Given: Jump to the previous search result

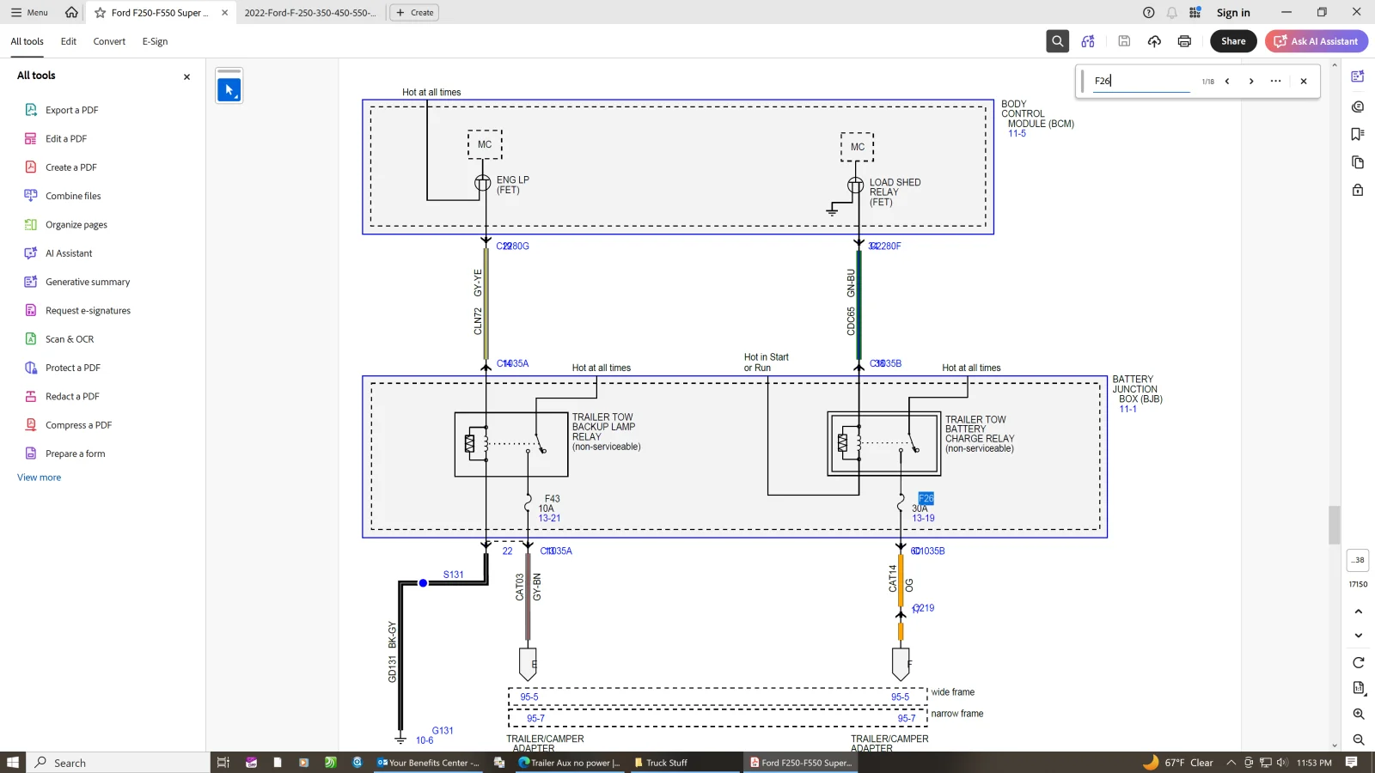Looking at the screenshot, I should coord(1227,82).
